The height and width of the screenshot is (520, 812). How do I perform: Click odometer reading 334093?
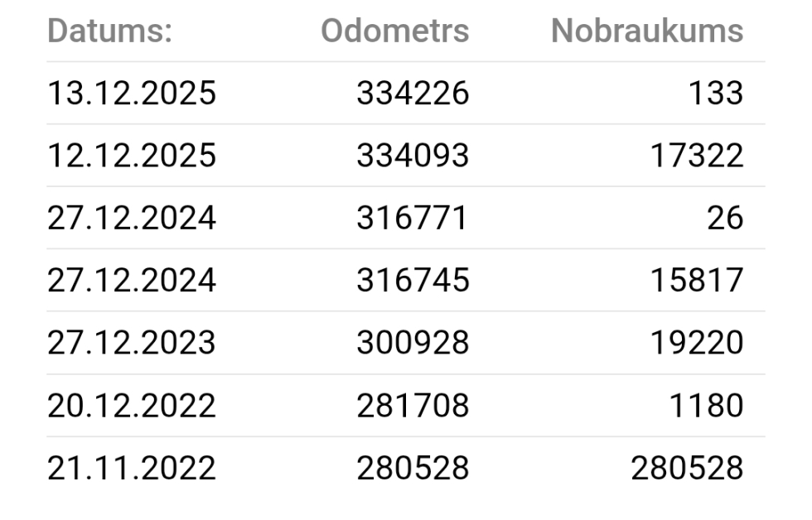click(413, 156)
